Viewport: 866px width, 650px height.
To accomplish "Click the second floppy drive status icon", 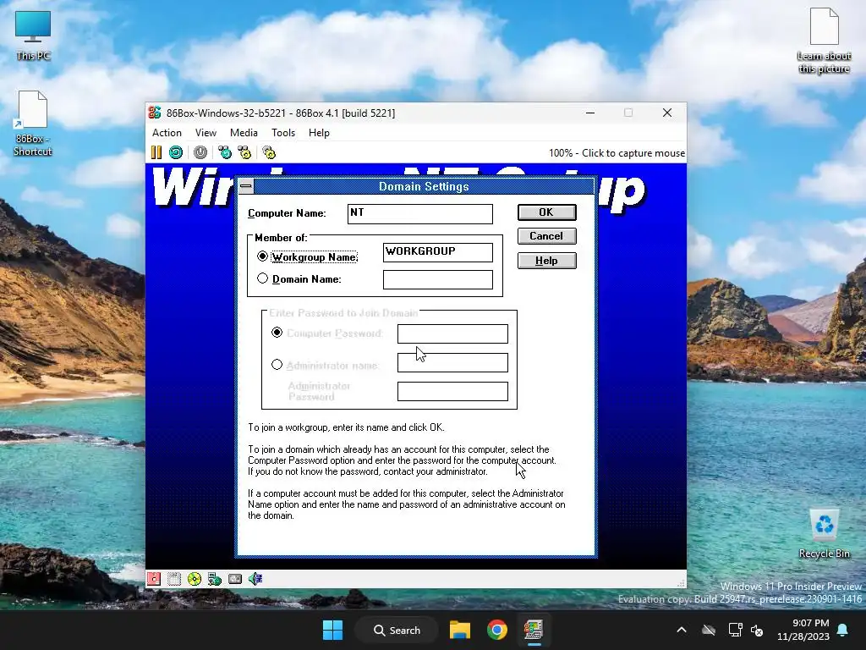I will [174, 579].
